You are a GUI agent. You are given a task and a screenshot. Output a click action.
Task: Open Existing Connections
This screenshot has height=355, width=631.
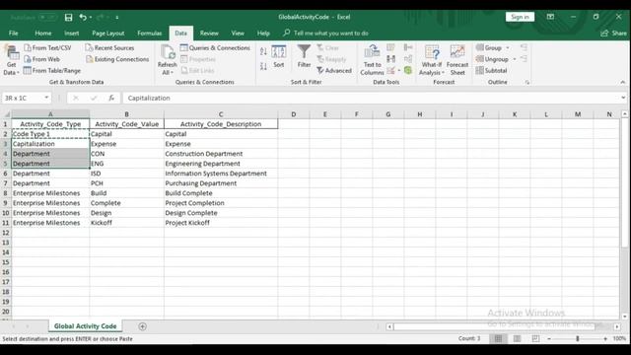click(x=117, y=59)
